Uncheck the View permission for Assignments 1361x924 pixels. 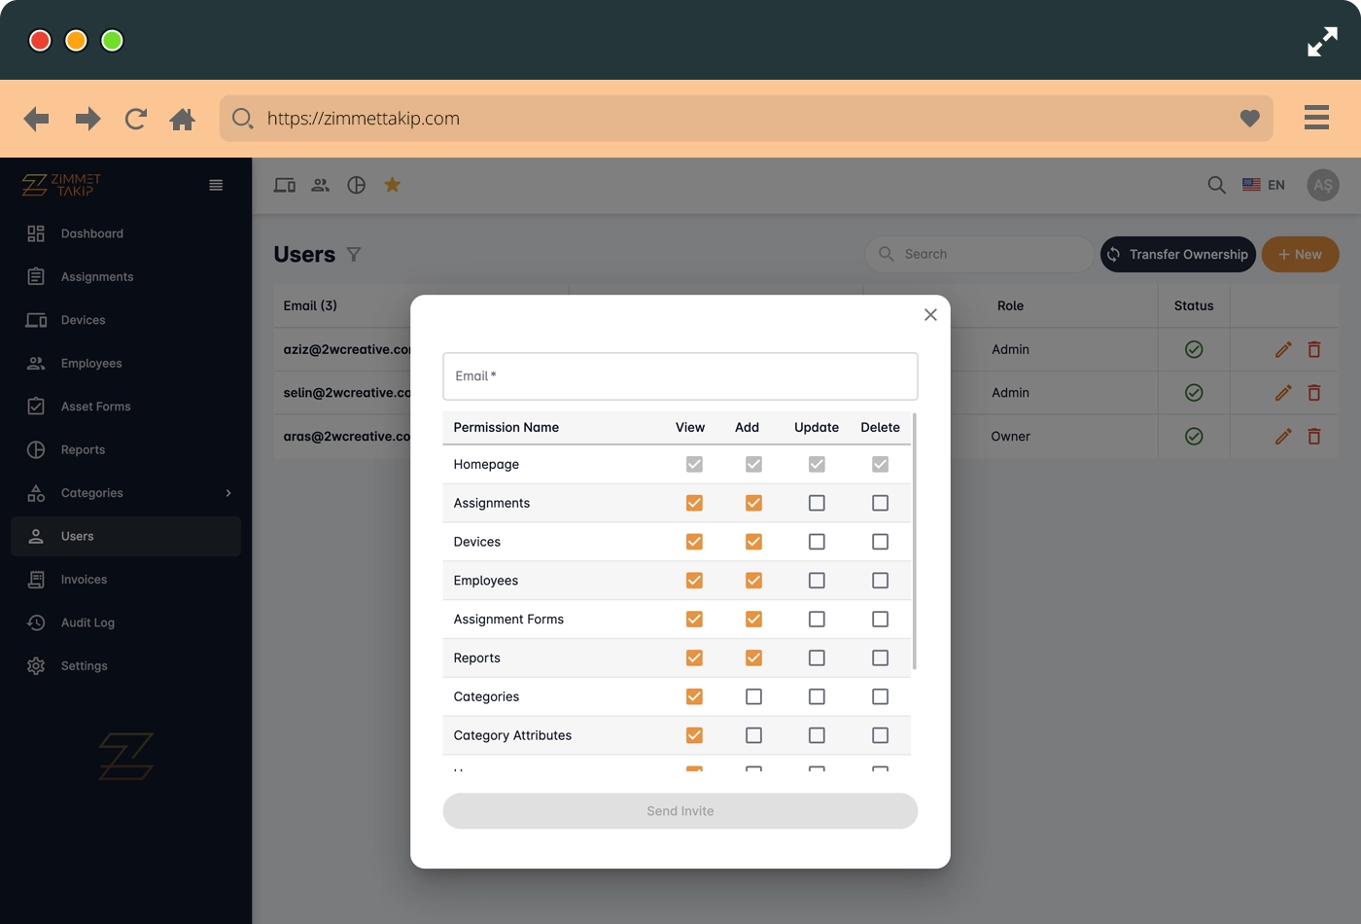[694, 503]
